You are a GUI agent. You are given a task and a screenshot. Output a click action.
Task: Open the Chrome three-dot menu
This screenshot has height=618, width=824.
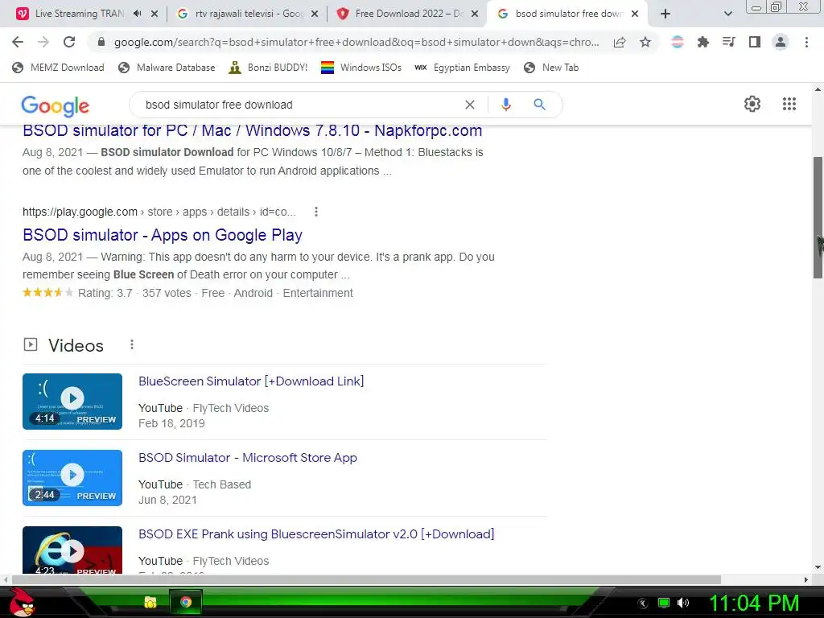coord(806,42)
